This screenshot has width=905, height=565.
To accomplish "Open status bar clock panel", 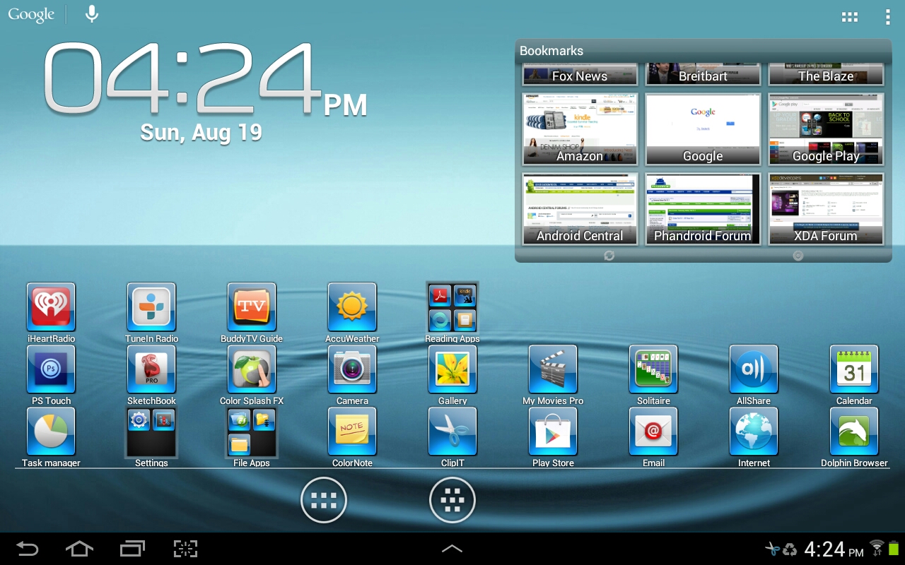I will coord(834,549).
